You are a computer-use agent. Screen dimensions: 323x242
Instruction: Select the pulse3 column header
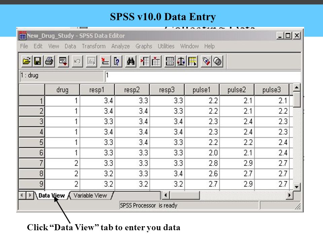272,90
